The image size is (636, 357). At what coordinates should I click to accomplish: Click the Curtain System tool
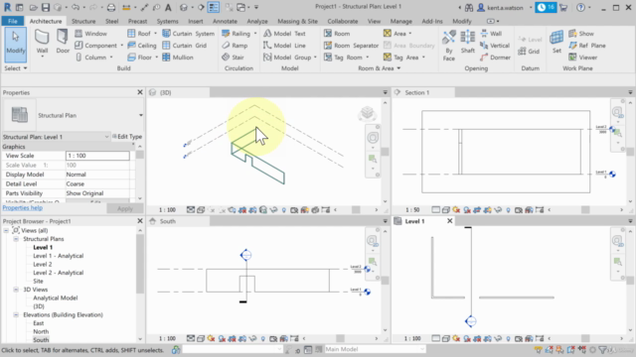(188, 34)
